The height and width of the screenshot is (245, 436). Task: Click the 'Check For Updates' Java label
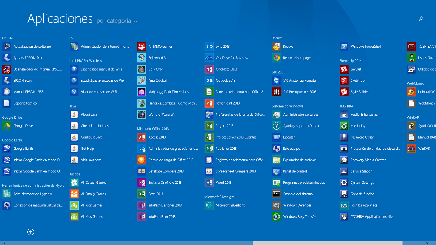[x=95, y=126]
